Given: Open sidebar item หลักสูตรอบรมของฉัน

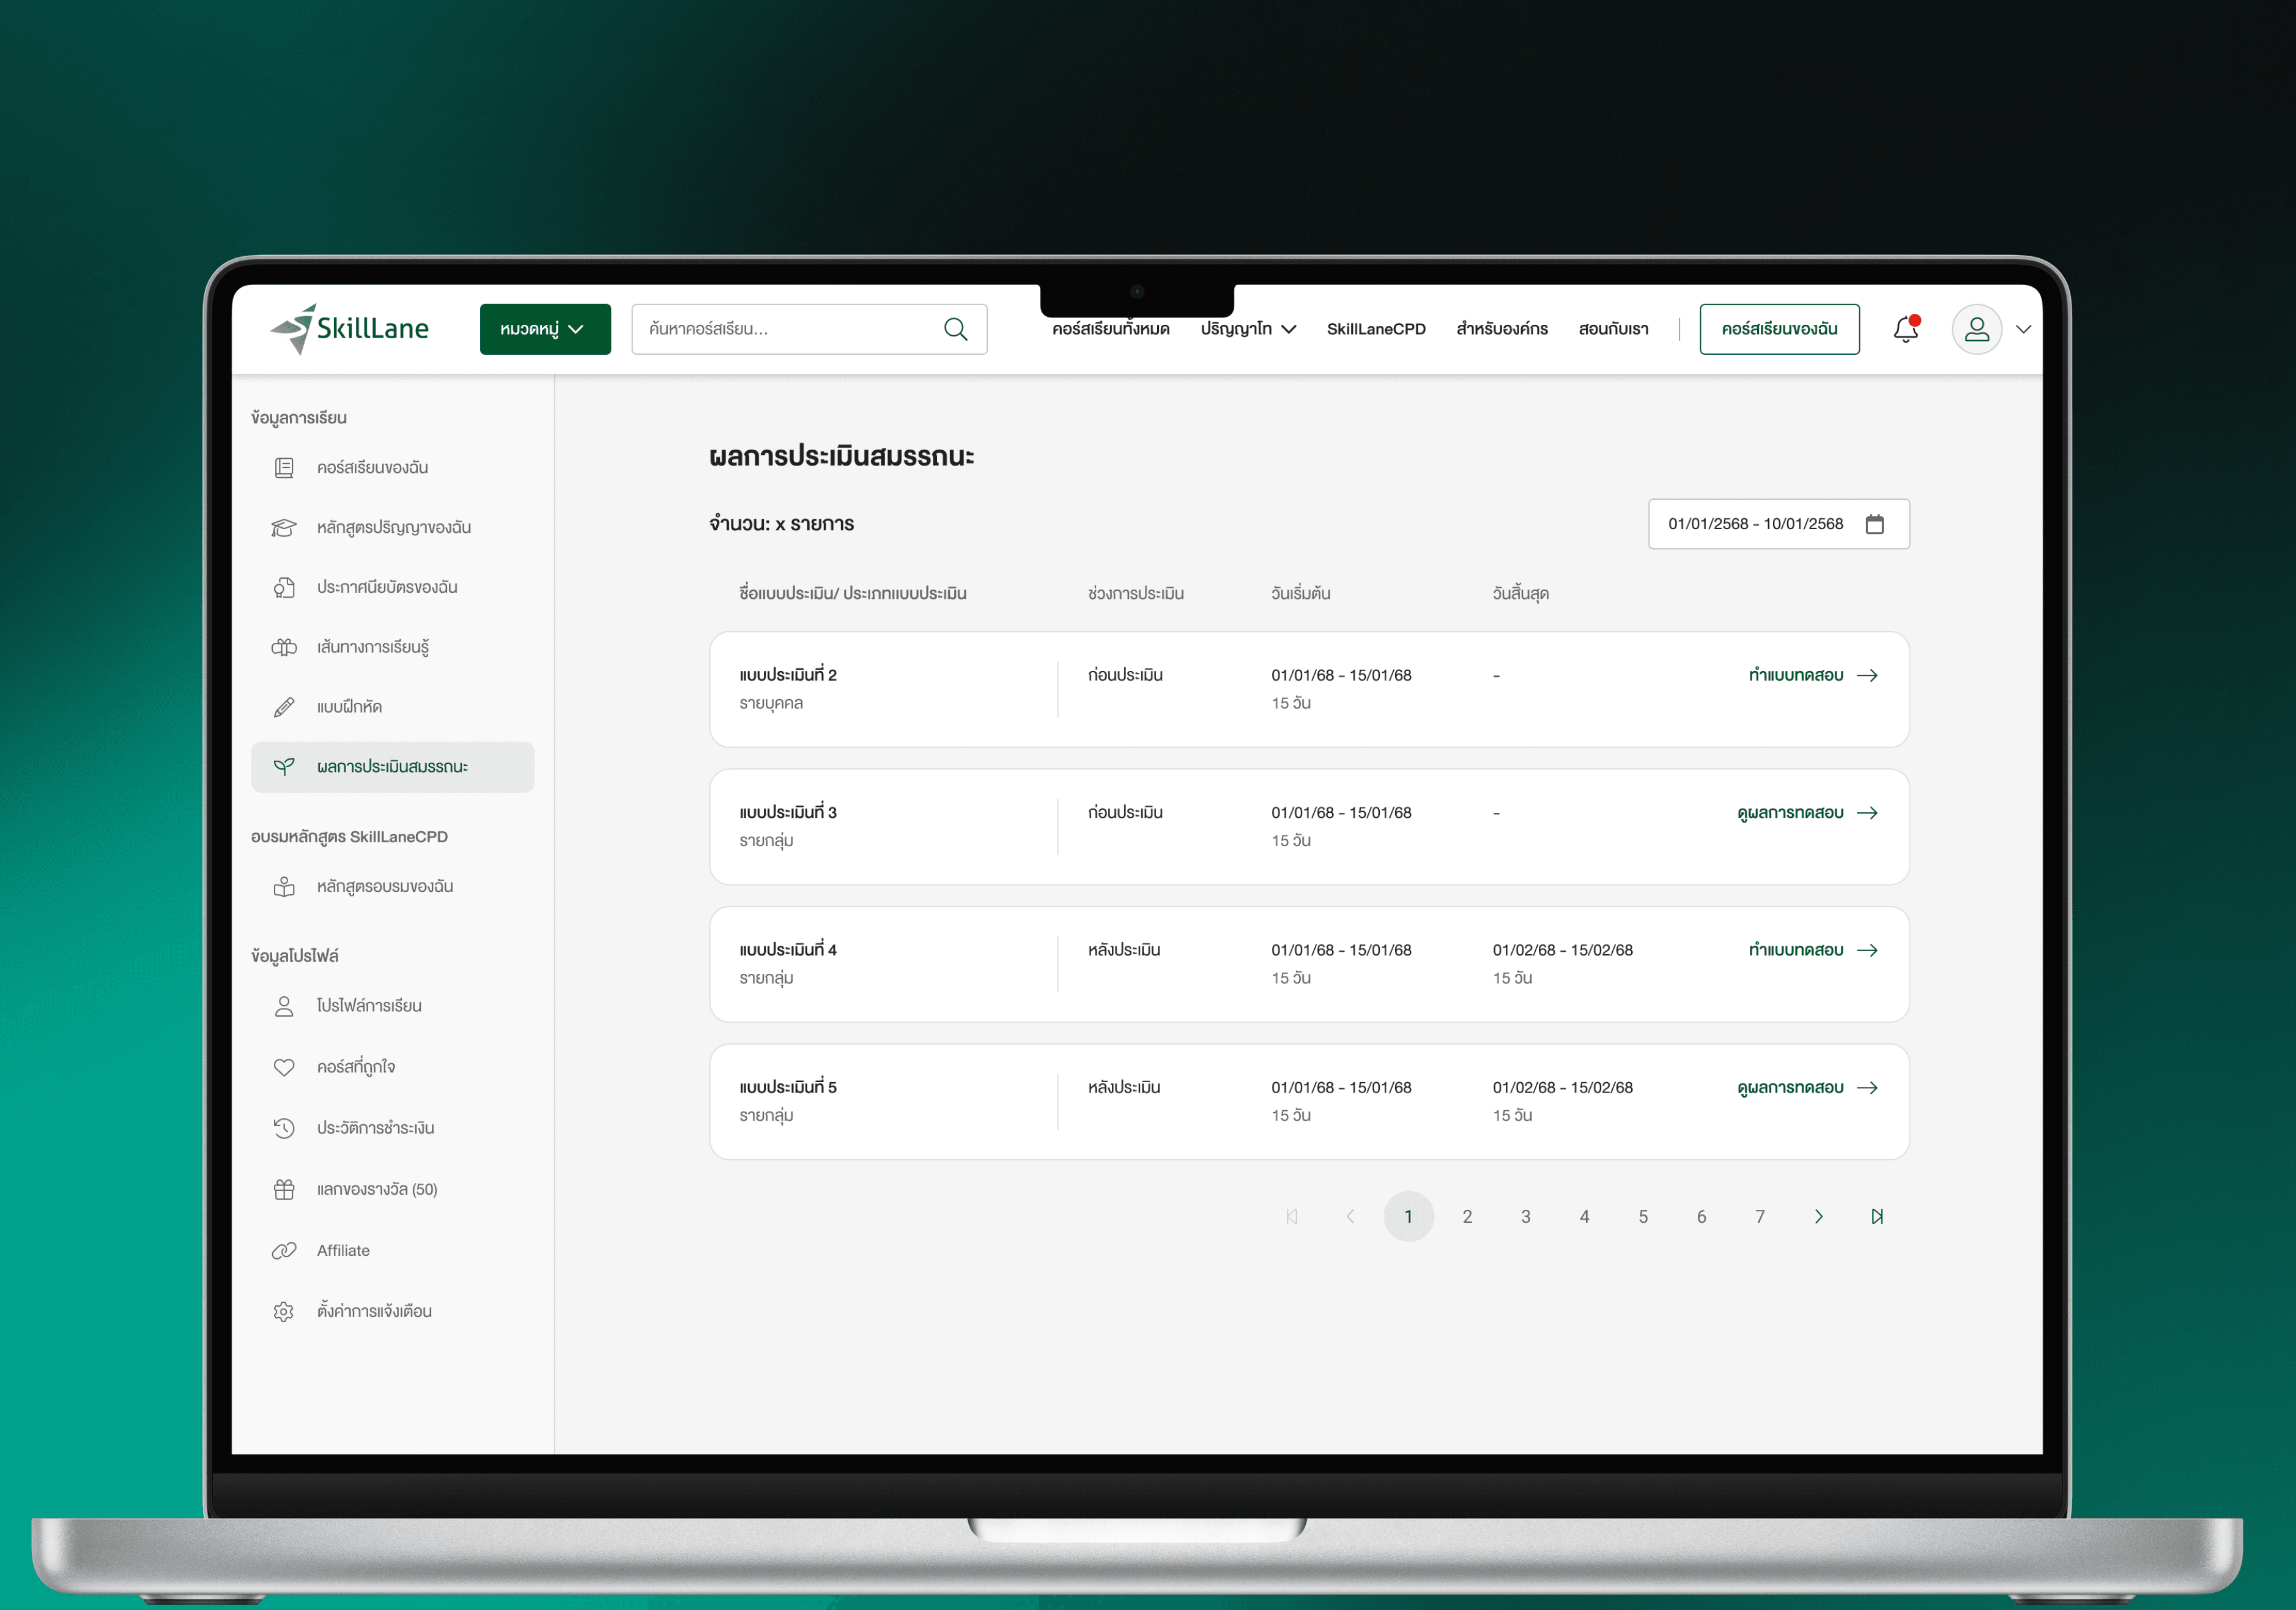Looking at the screenshot, I should 392,886.
